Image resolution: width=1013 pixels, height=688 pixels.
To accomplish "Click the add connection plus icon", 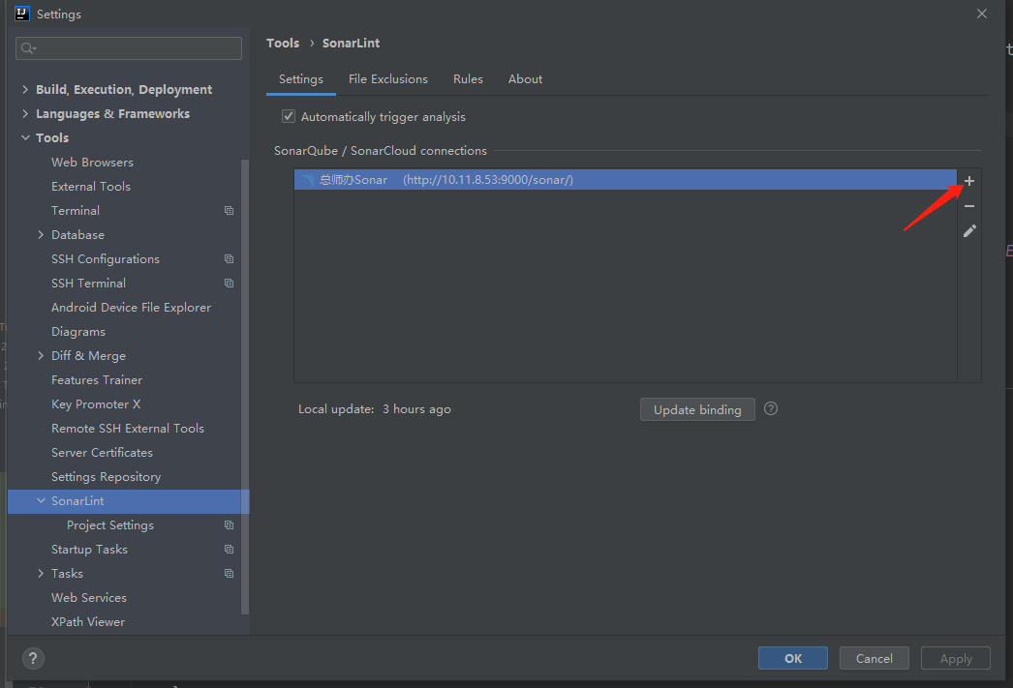I will coord(969,181).
